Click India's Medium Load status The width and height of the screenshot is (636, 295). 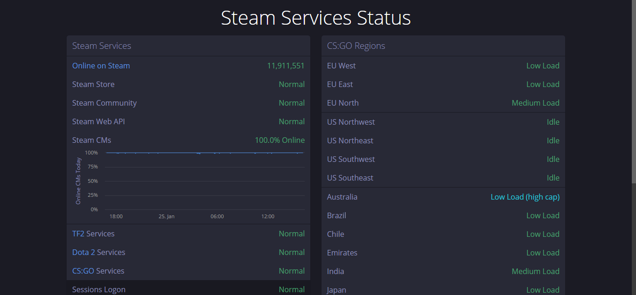(x=536, y=271)
